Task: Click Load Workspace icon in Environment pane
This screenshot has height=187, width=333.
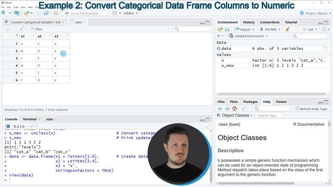Action: click(x=220, y=29)
